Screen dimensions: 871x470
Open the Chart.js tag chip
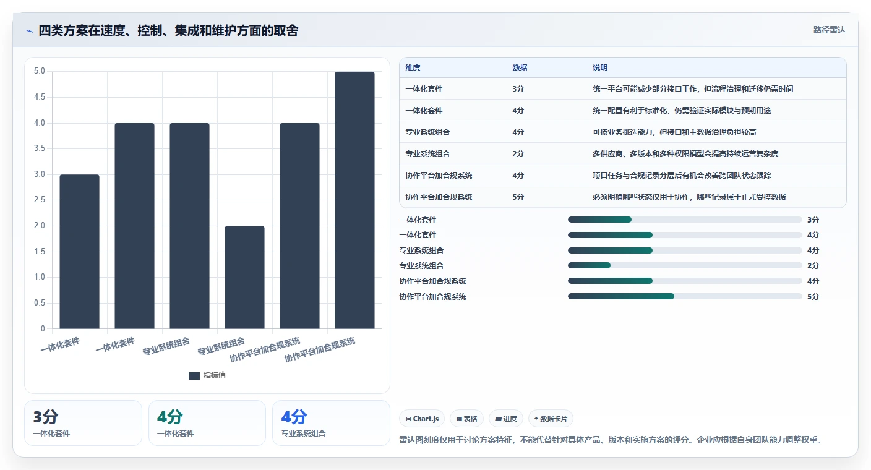[x=422, y=419]
